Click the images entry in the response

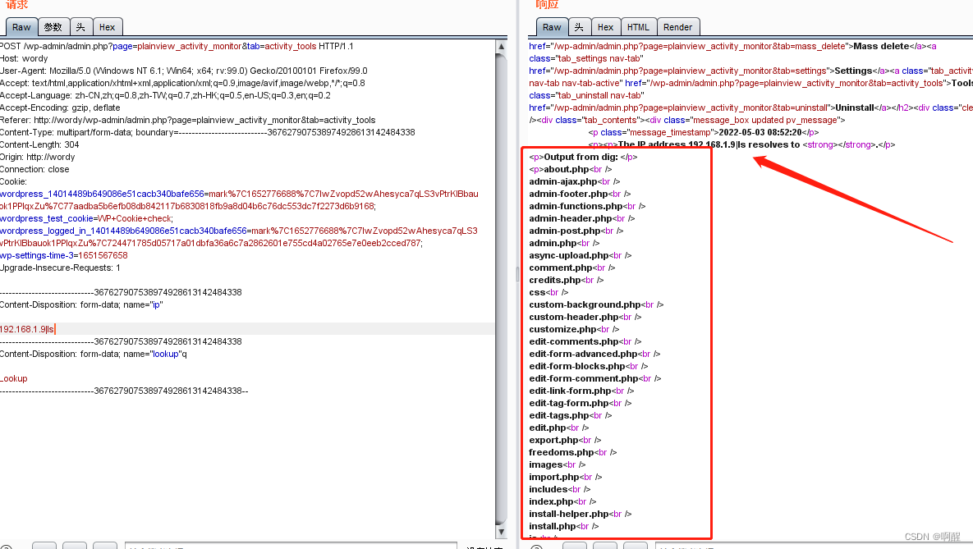546,464
